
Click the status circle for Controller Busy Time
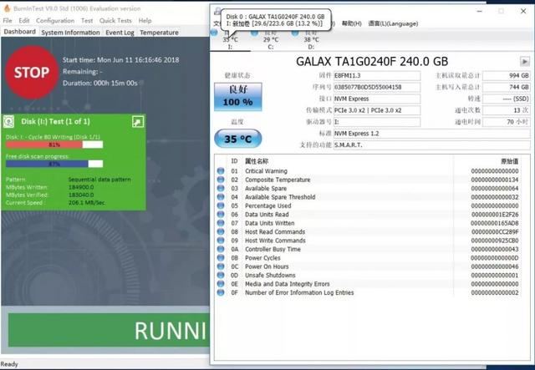click(x=221, y=249)
